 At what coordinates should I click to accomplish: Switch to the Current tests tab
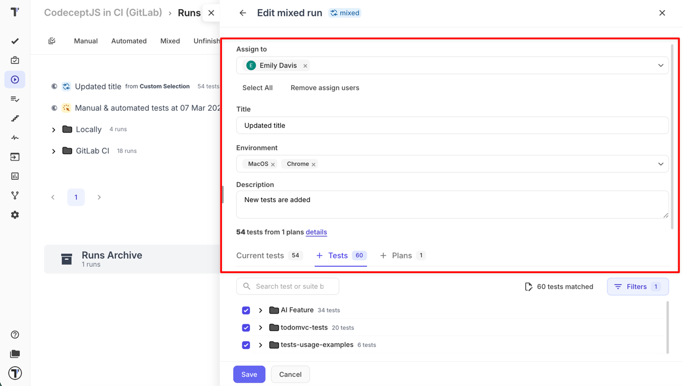(x=260, y=256)
